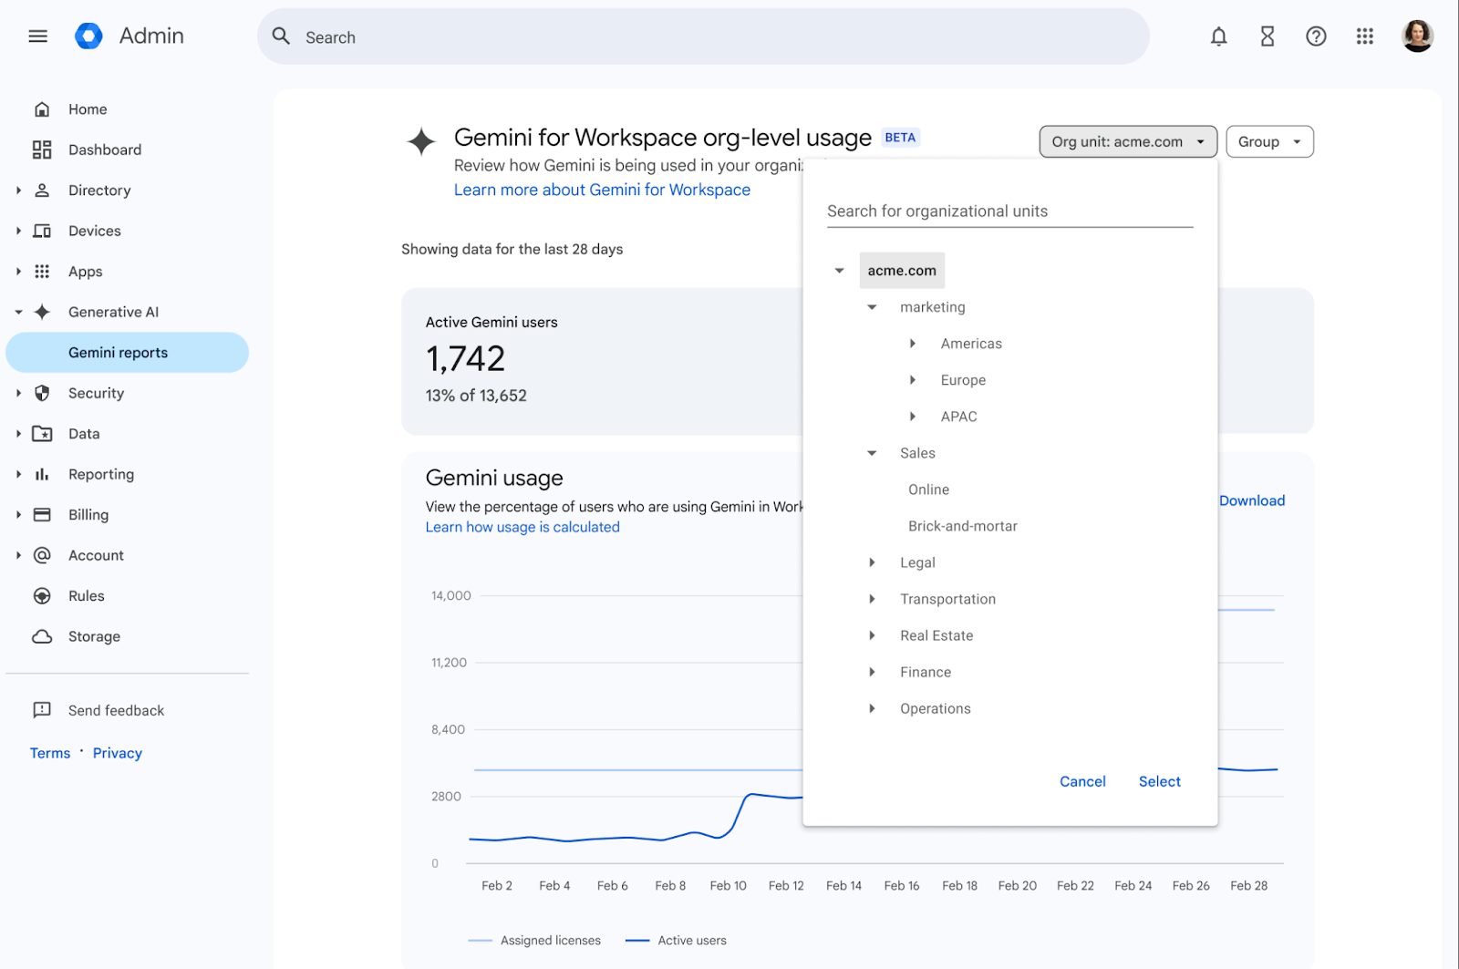The height and width of the screenshot is (969, 1459).
Task: Go to Home in sidebar
Action: 88,109
